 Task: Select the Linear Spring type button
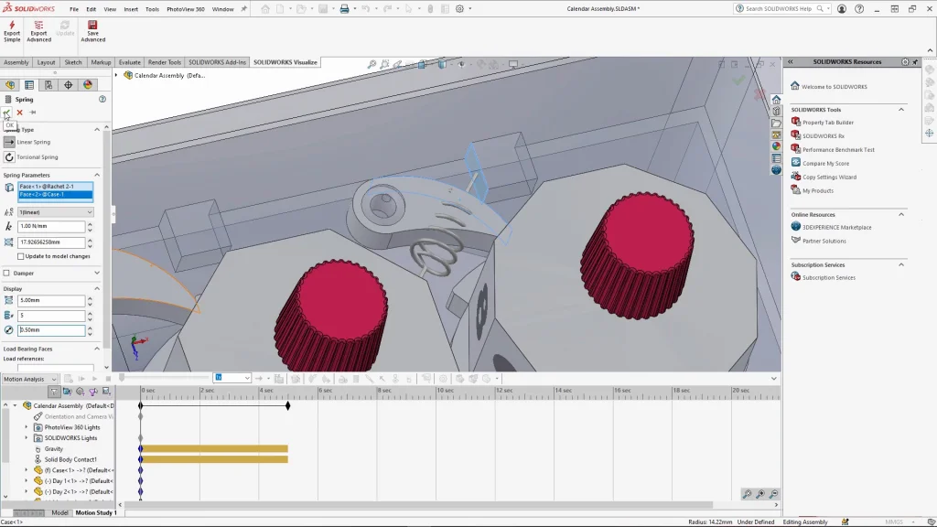[x=10, y=142]
